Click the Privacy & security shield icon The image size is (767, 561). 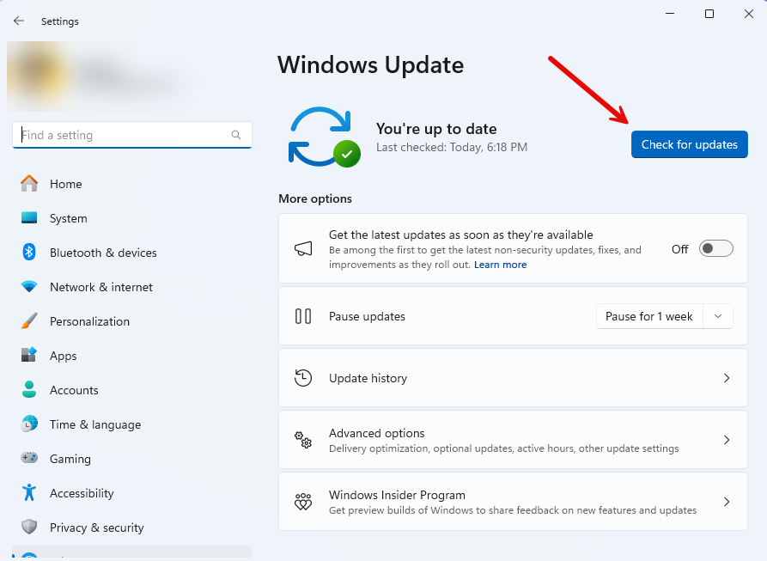[x=29, y=527]
